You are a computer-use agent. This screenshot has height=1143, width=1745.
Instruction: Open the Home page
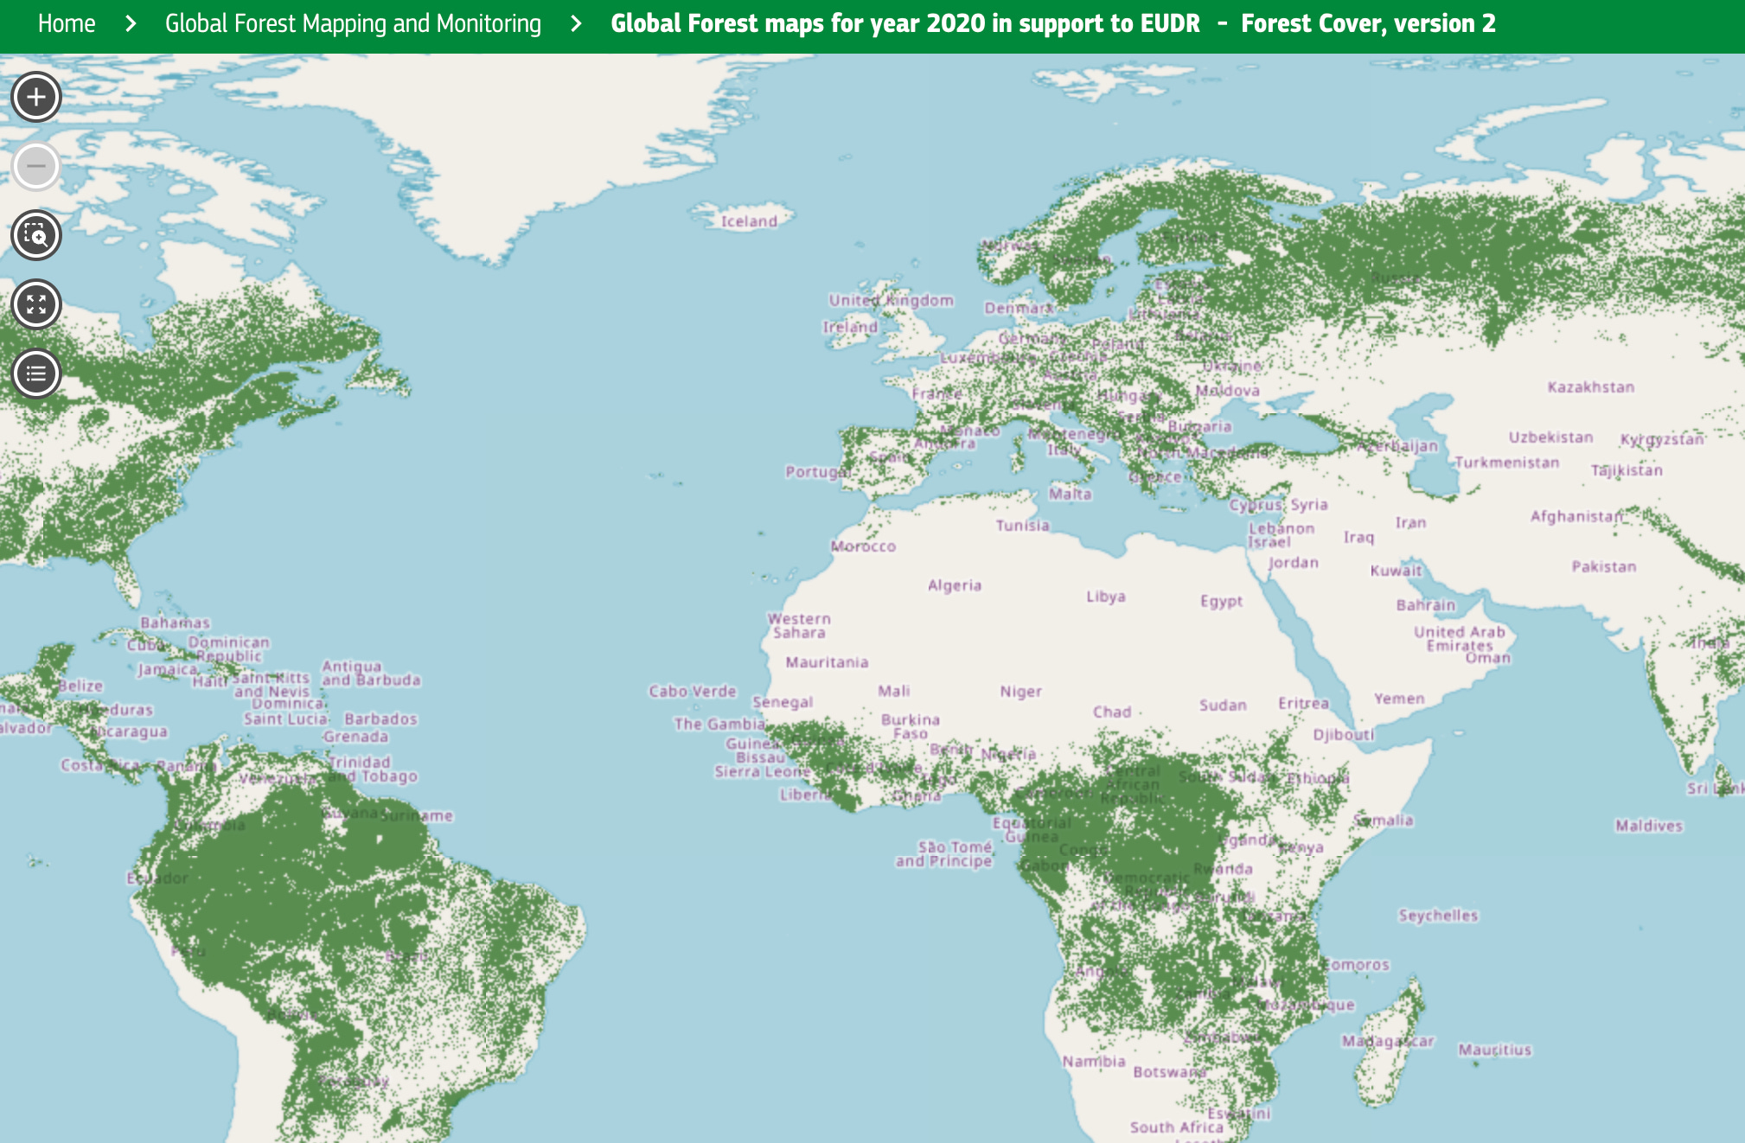[x=66, y=23]
